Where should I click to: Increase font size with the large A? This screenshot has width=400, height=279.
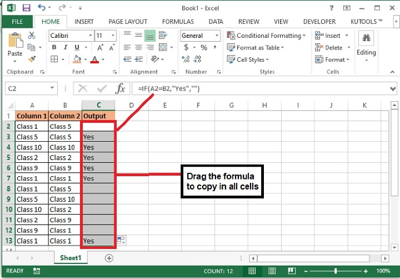pos(100,47)
